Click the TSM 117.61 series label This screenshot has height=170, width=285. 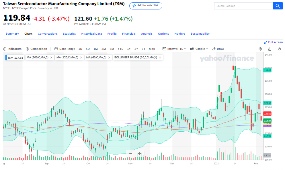(x=15, y=58)
